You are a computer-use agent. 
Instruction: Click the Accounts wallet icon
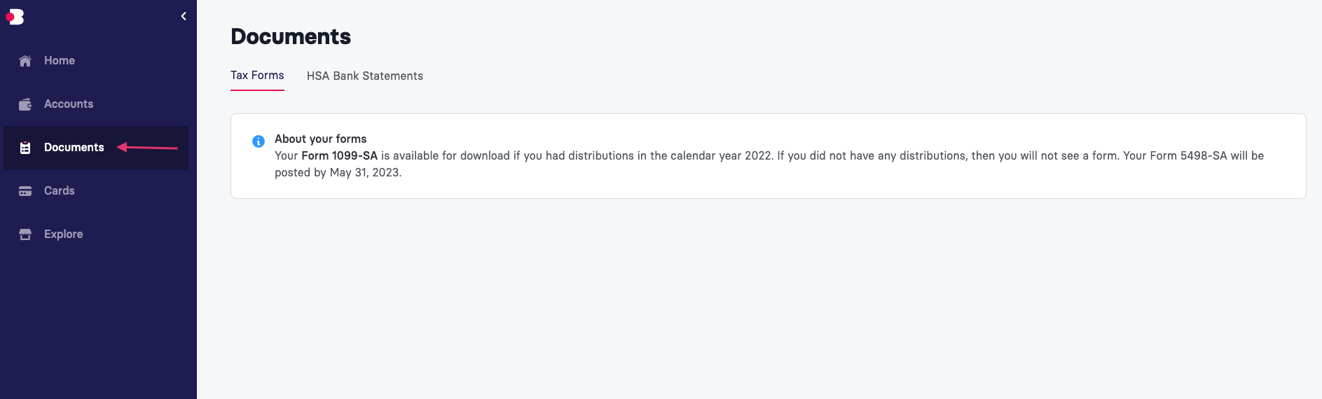(25, 104)
